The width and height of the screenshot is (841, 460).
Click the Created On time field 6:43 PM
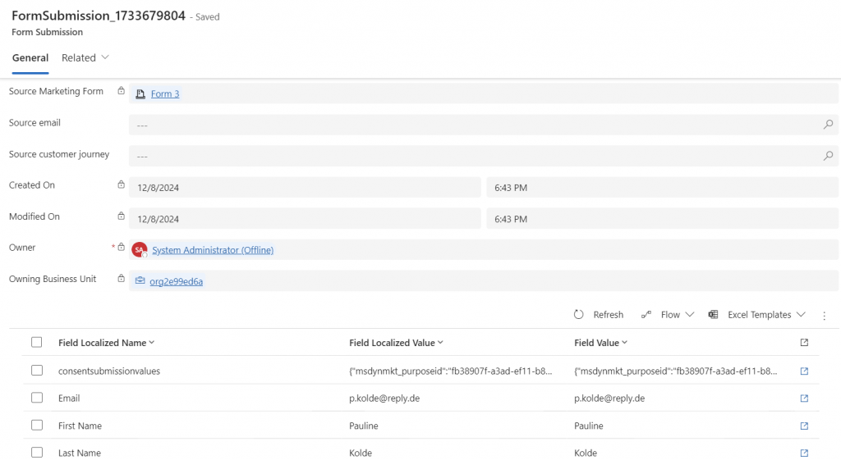click(662, 188)
